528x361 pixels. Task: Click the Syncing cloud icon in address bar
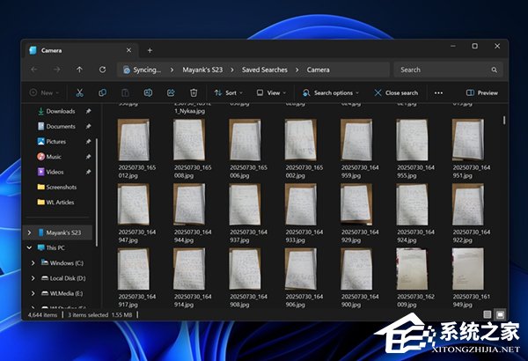pos(127,70)
